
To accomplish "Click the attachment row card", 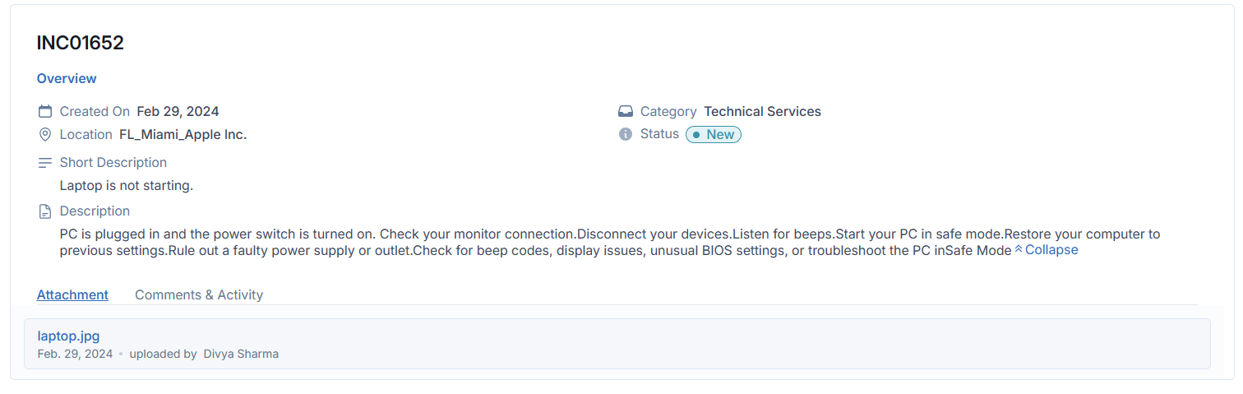I will click(617, 344).
